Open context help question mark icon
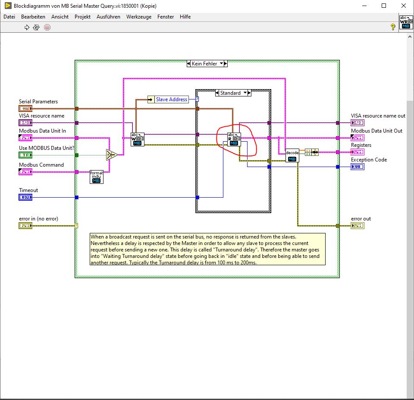The image size is (414, 400). click(392, 27)
